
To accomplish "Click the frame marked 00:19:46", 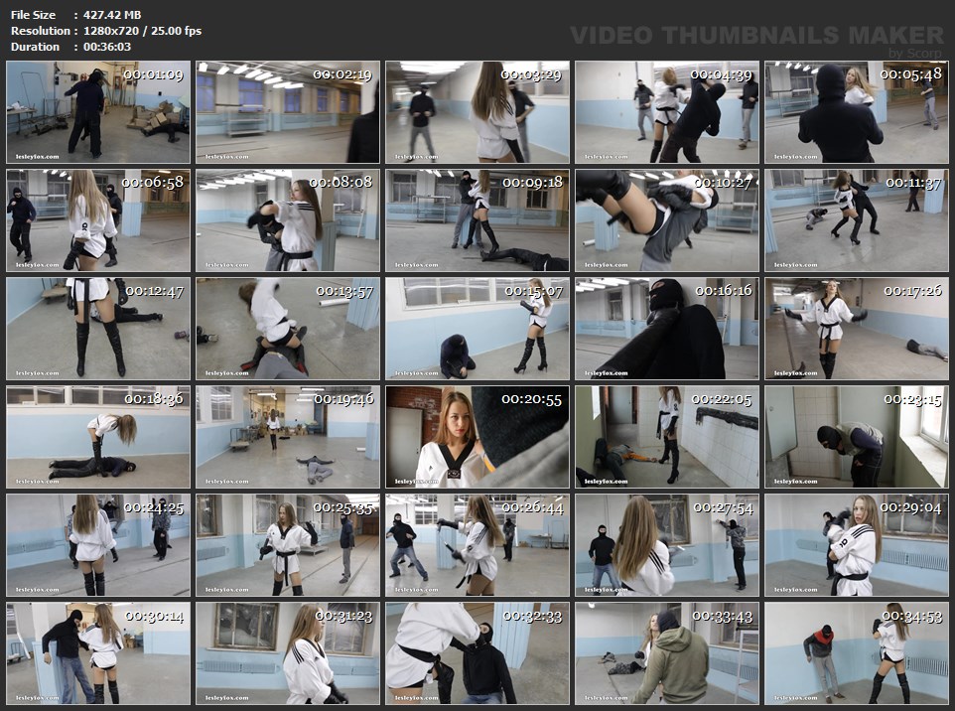I will pyautogui.click(x=288, y=437).
